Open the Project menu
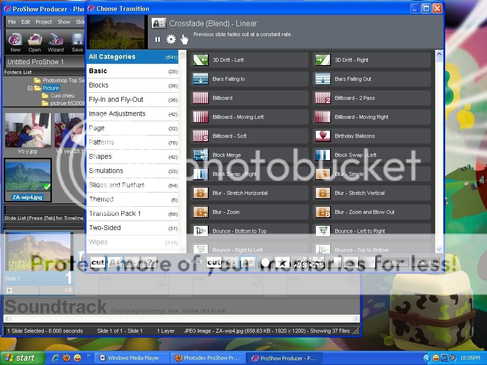This screenshot has height=365, width=487. 44,22
